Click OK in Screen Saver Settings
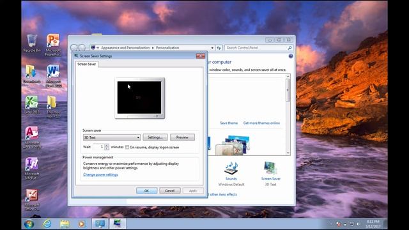The height and width of the screenshot is (230, 409). click(x=146, y=191)
